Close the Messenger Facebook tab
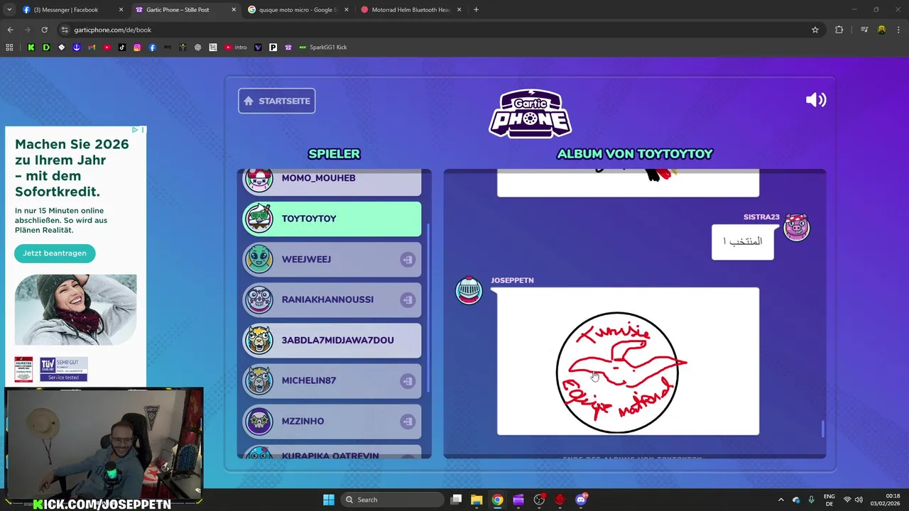 pyautogui.click(x=121, y=10)
